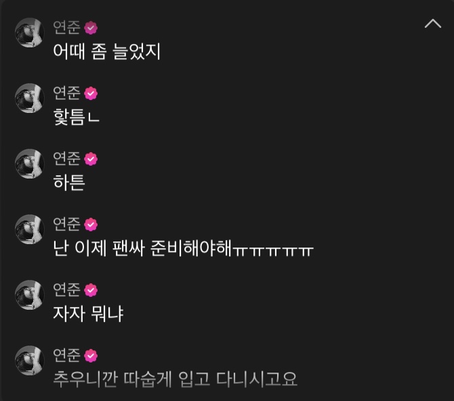Open the profile avatar beside 어때 좀 늘었지
The height and width of the screenshot is (401, 454).
(30, 32)
